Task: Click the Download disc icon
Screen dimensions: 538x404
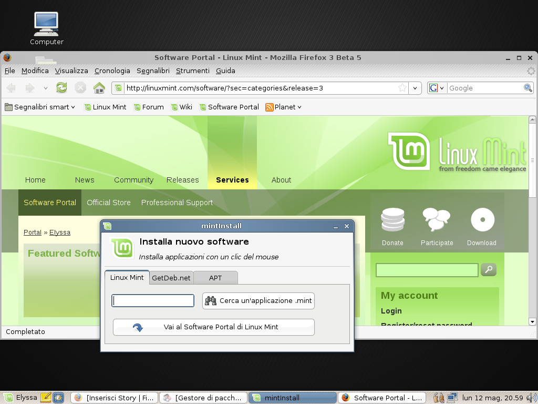Action: [482, 219]
